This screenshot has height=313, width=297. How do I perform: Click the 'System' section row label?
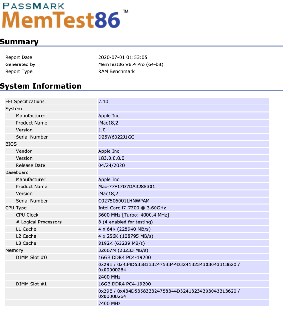click(13, 109)
